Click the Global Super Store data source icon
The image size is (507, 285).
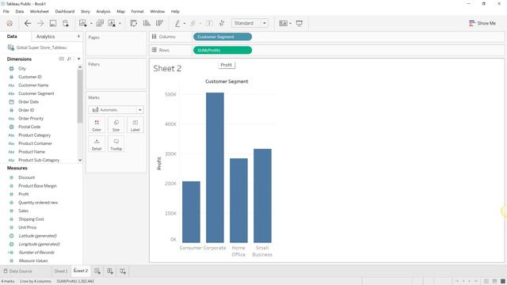click(10, 47)
